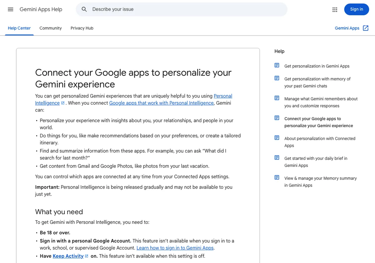Open Get started with your daily brief article

(316, 162)
